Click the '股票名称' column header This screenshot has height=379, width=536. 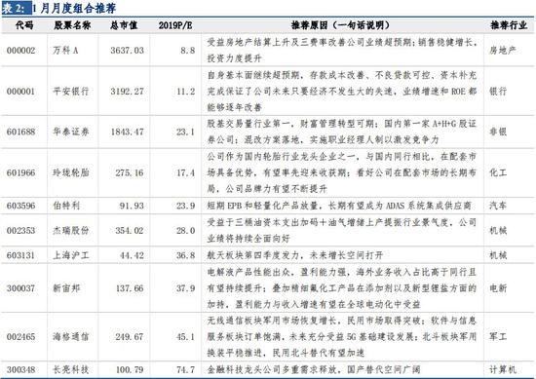coord(72,25)
